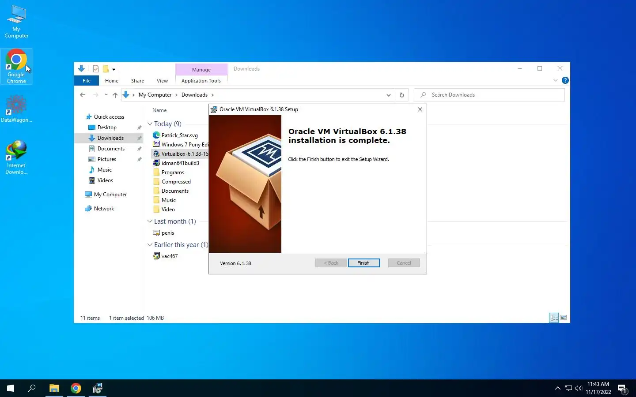Click My Computer in the address breadcrumb
This screenshot has width=636, height=397.
point(155,95)
